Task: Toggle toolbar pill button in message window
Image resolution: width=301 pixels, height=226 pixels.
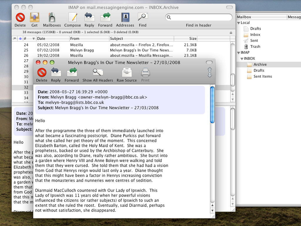Action: pos(209,62)
